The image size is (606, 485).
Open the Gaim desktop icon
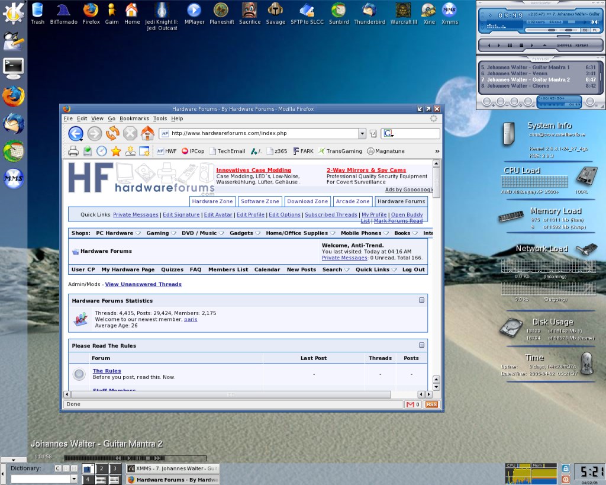click(112, 14)
